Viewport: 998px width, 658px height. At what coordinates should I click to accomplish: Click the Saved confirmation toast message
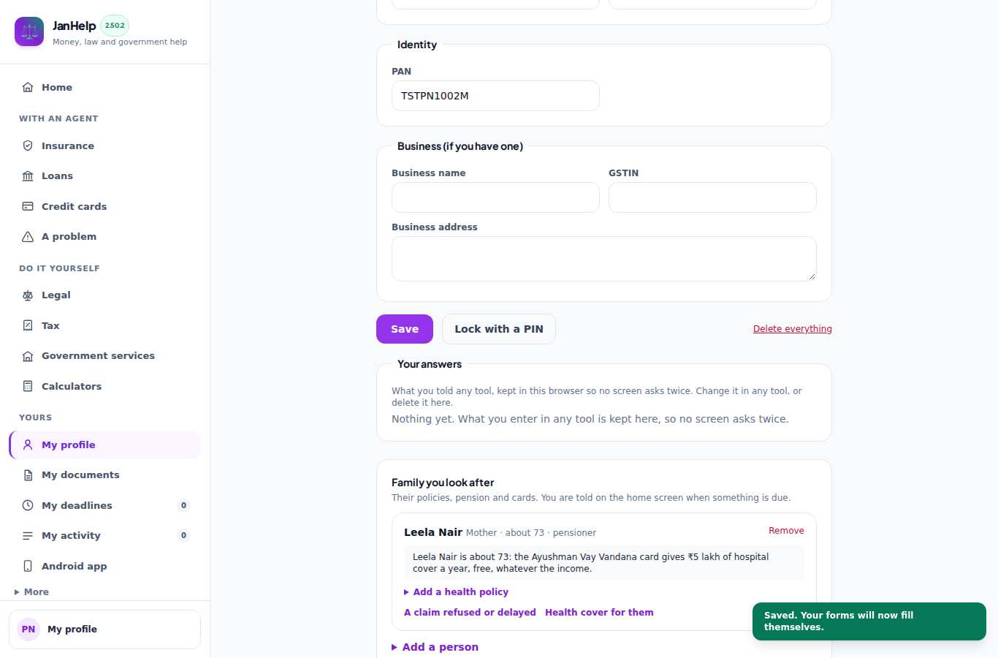pyautogui.click(x=869, y=621)
